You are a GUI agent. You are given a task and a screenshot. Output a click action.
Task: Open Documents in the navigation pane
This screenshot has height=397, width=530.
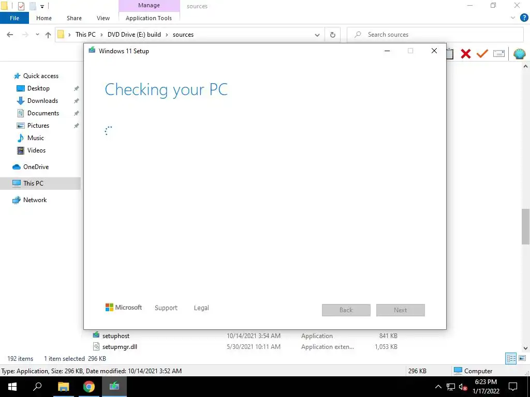tap(43, 113)
